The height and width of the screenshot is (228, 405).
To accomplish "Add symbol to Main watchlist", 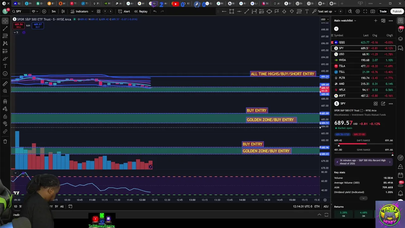I will (x=376, y=21).
